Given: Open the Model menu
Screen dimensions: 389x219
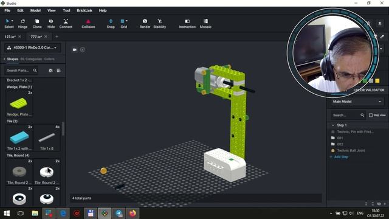Looking at the screenshot, I should [x=35, y=10].
